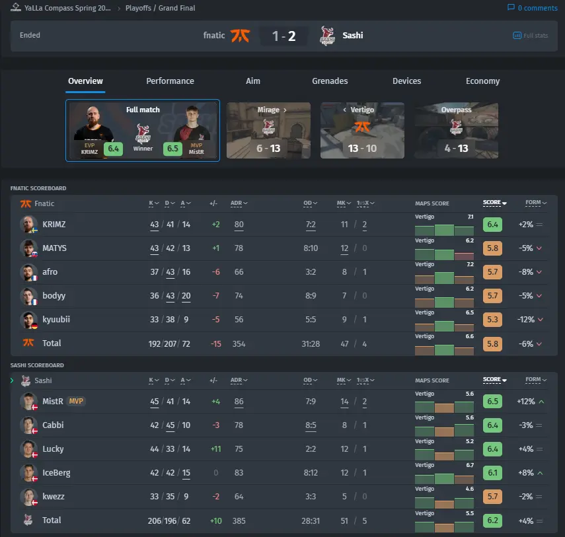The height and width of the screenshot is (537, 565).
Task: Click MistR's player avatar
Action: (x=28, y=401)
